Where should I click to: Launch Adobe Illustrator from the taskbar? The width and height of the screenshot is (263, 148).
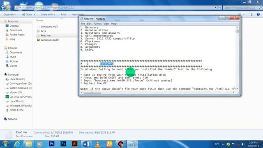[75, 144]
